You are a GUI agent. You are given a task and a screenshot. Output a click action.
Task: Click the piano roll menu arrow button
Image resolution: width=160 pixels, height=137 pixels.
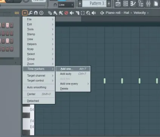coord(25,13)
